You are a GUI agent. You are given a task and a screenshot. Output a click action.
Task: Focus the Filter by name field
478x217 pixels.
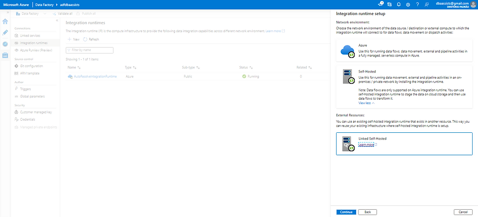pos(90,50)
